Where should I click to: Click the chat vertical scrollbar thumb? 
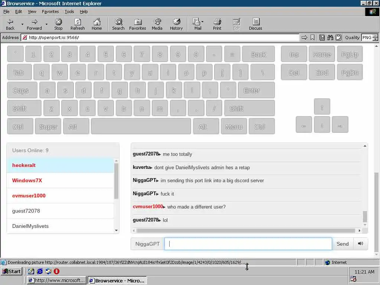point(365,216)
